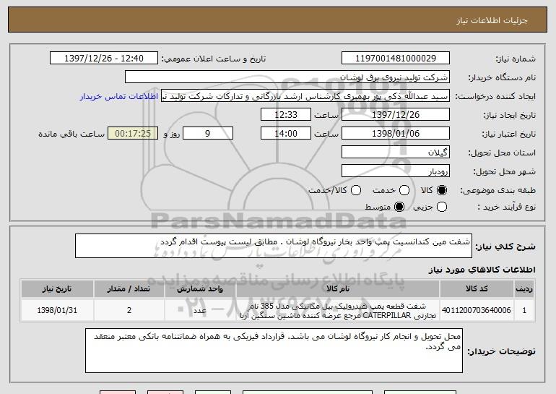Click the buyer organization name field
Screen dimensions: 556x394
click(287, 77)
